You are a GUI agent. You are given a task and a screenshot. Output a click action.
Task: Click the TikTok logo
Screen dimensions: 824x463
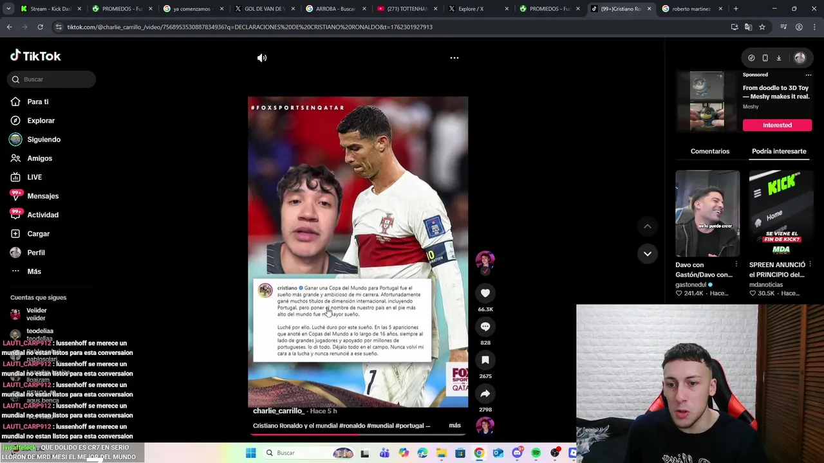[x=35, y=56]
